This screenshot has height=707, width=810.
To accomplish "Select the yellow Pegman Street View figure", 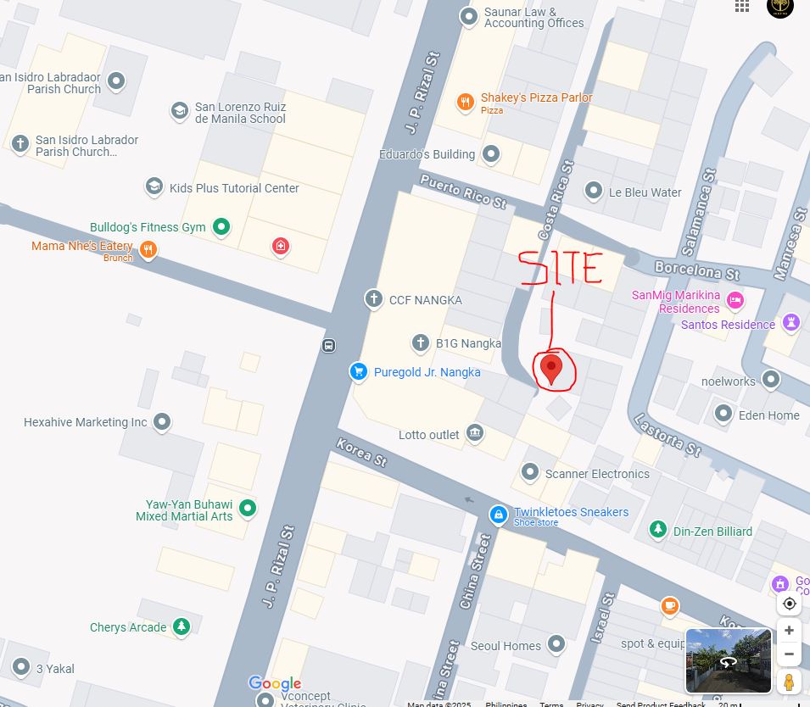I will pyautogui.click(x=789, y=682).
